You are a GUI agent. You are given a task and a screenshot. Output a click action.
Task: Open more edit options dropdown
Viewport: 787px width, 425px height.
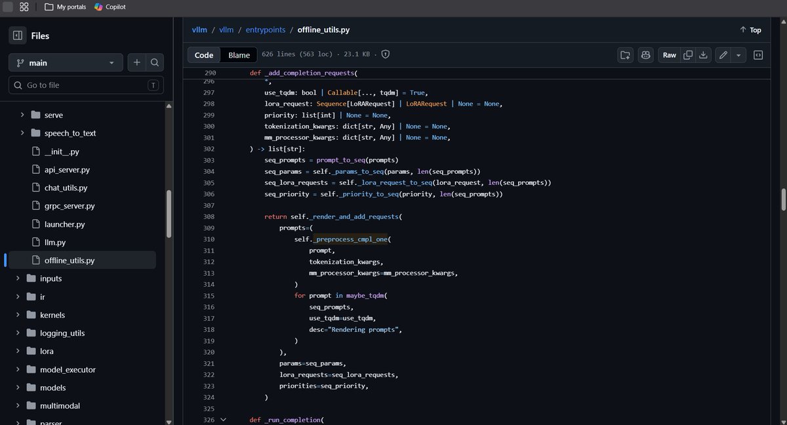(x=738, y=55)
